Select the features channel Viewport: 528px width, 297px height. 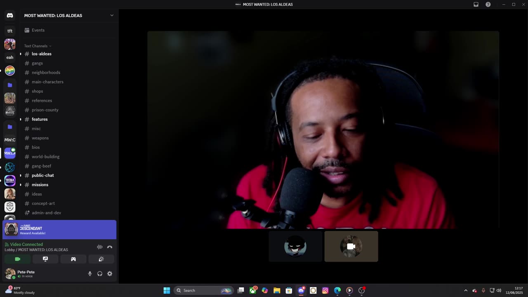click(x=69, y=119)
